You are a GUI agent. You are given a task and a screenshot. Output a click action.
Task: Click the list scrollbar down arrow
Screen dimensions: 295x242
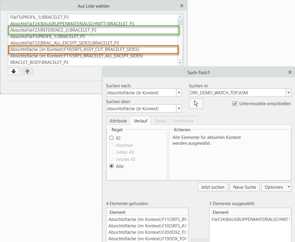[180, 63]
